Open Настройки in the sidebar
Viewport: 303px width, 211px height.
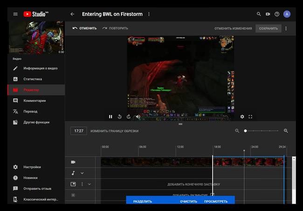tap(36, 167)
